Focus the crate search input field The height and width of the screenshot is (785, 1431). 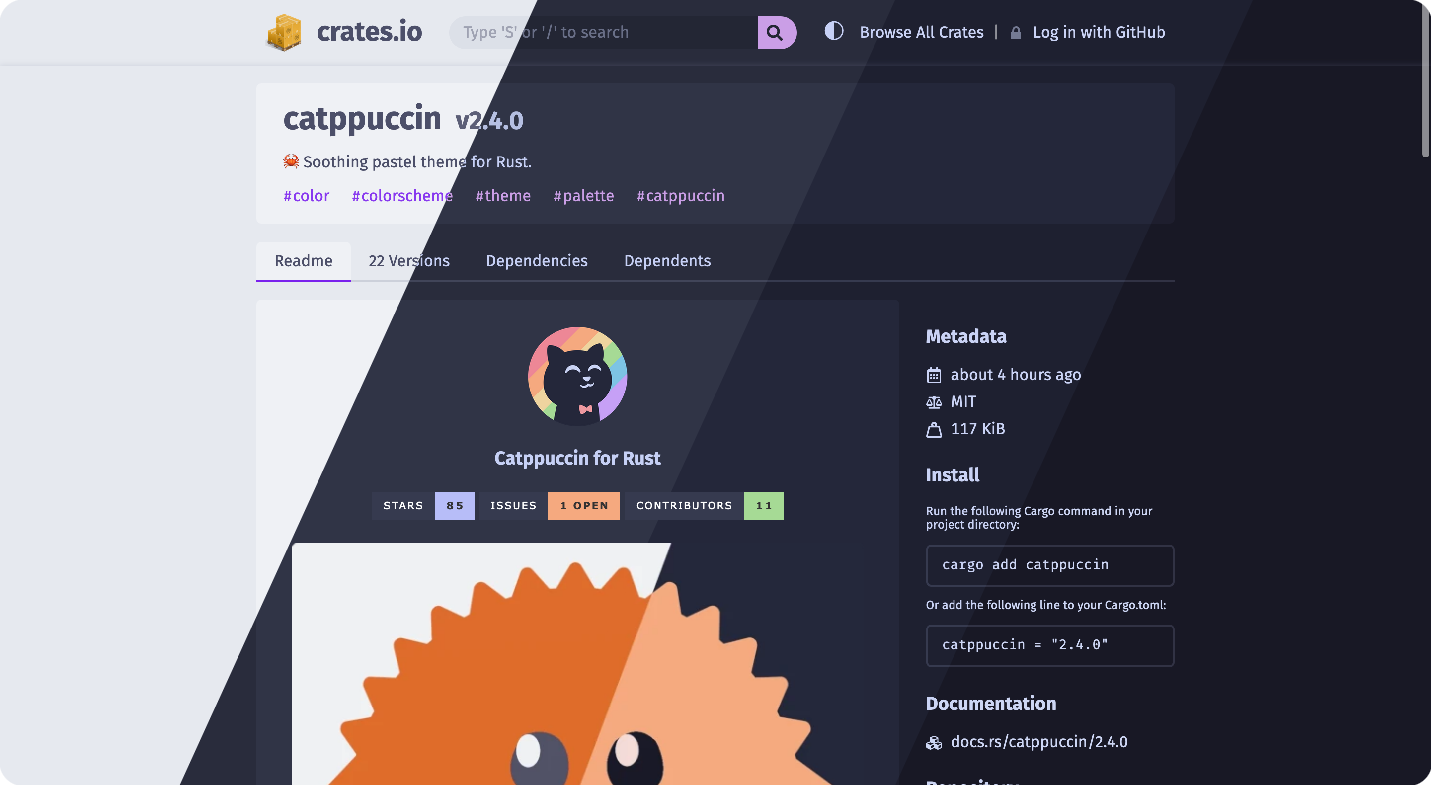tap(603, 32)
